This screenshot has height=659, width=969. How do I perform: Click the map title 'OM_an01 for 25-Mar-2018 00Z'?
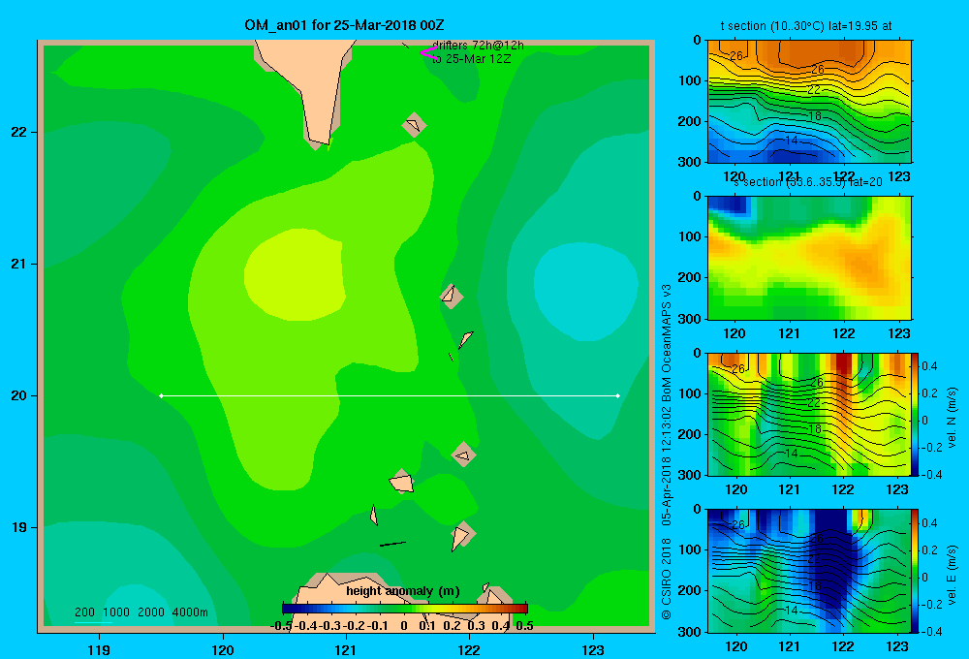pyautogui.click(x=344, y=25)
